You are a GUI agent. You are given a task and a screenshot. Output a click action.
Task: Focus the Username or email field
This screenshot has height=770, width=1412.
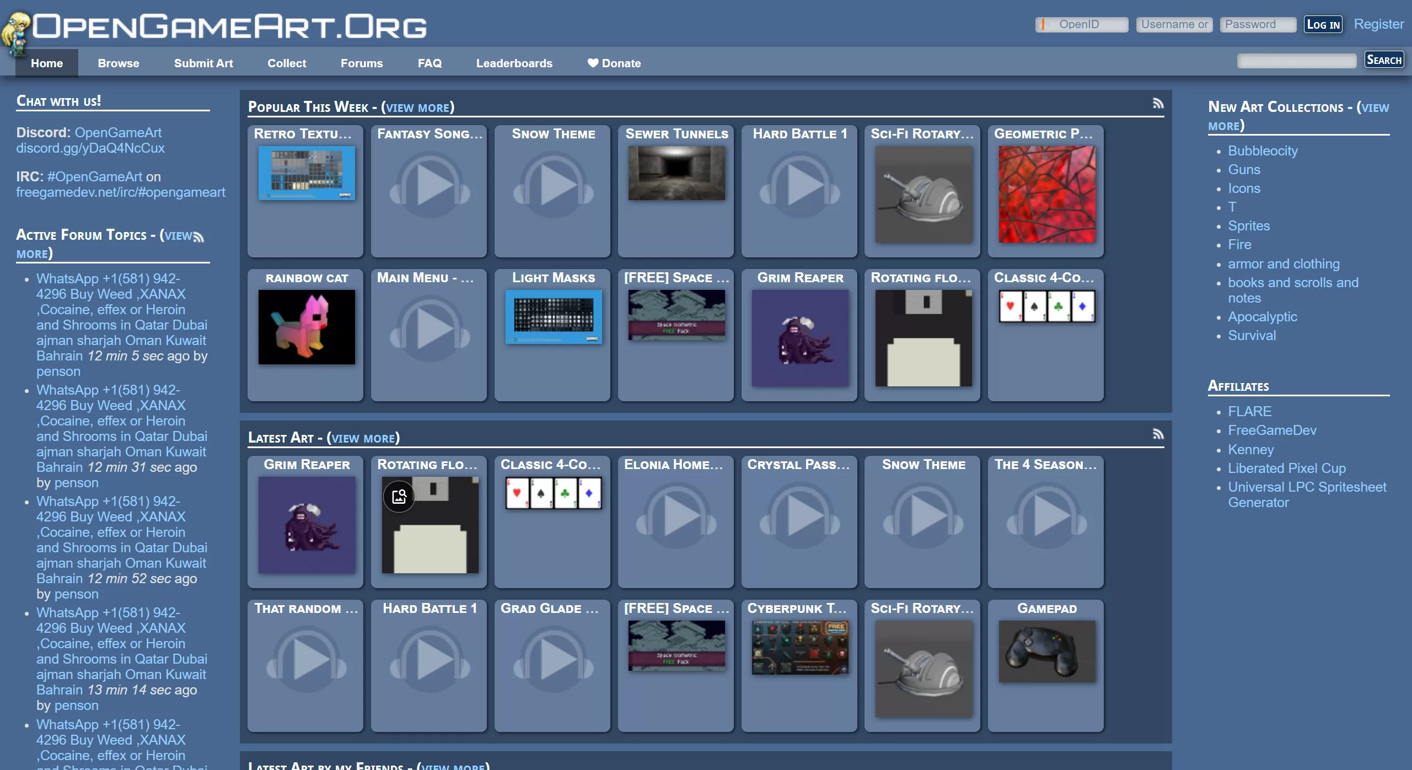[x=1174, y=24]
